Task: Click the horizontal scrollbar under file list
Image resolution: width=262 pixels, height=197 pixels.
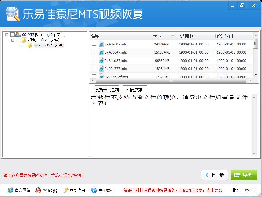Action: 171,80
